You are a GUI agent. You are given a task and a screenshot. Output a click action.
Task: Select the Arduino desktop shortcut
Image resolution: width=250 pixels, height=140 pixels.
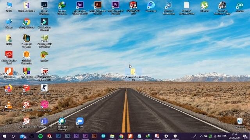(x=240, y=7)
